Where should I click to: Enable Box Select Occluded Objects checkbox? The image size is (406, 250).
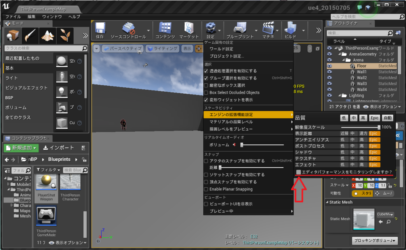tap(206, 92)
